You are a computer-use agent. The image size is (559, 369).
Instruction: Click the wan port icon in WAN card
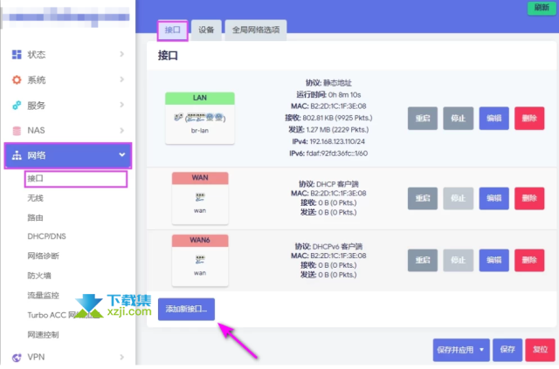[200, 197]
